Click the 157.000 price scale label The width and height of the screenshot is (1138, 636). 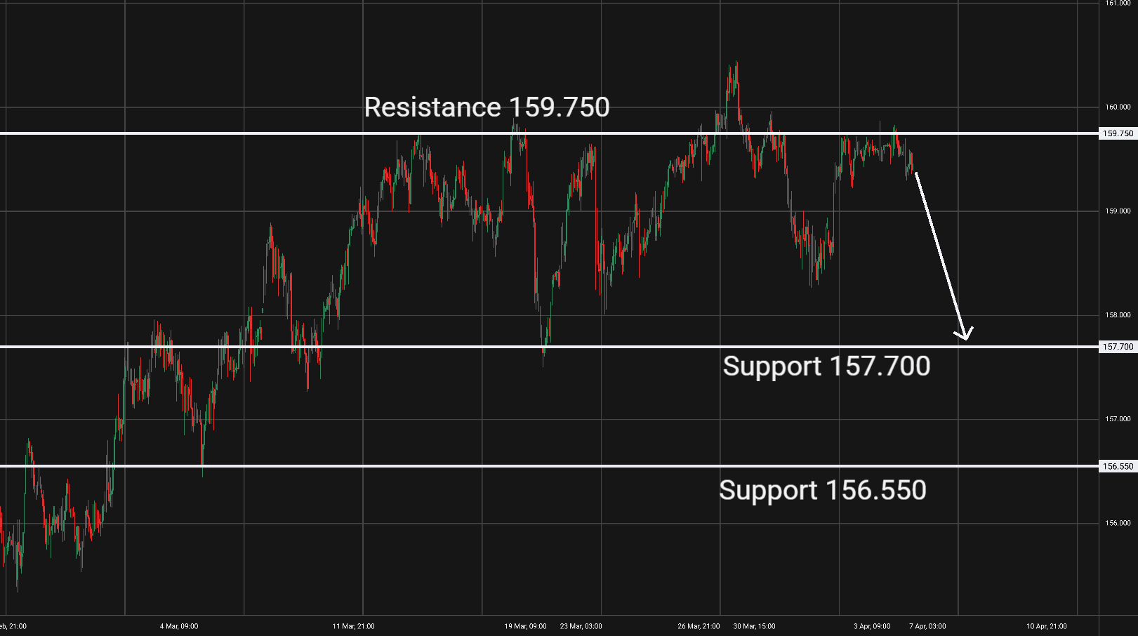(x=1118, y=419)
